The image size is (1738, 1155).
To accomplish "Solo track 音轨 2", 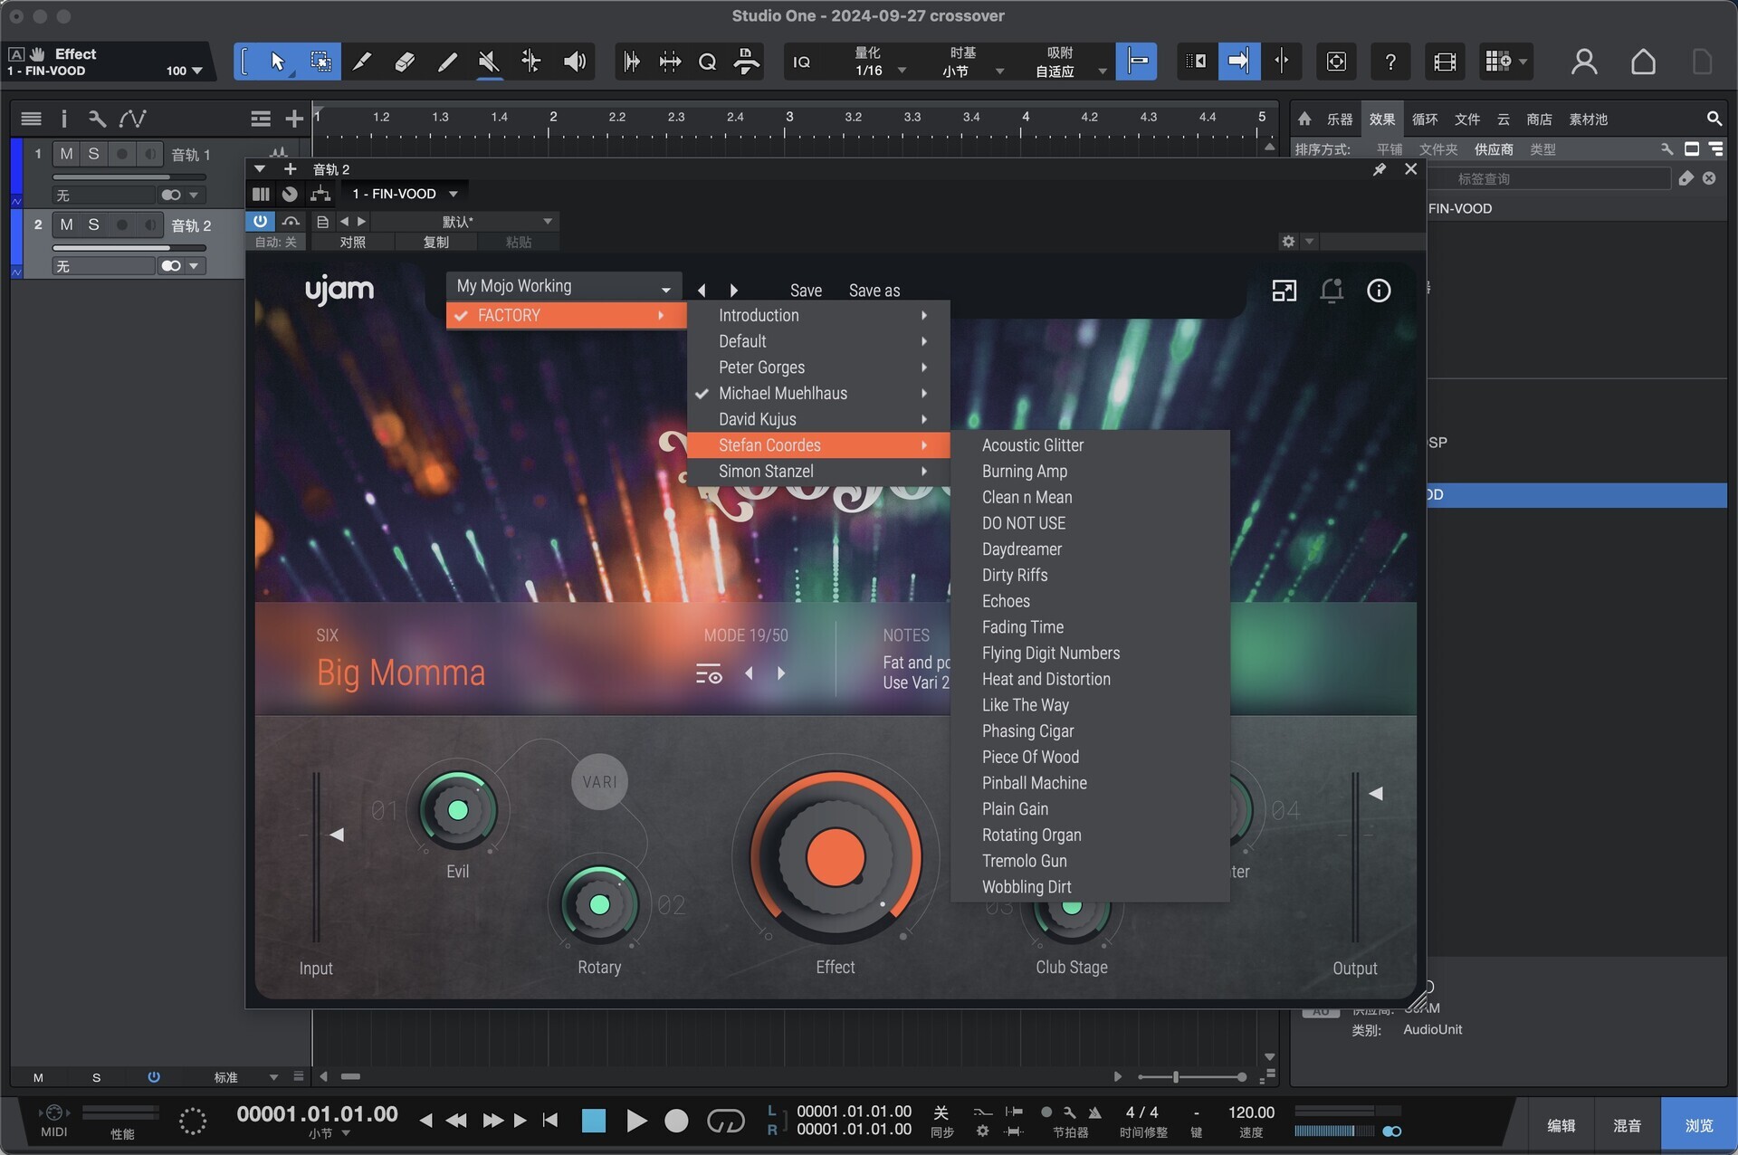I will coord(93,224).
